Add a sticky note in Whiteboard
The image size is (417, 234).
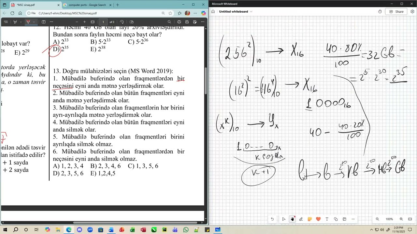click(x=310, y=219)
